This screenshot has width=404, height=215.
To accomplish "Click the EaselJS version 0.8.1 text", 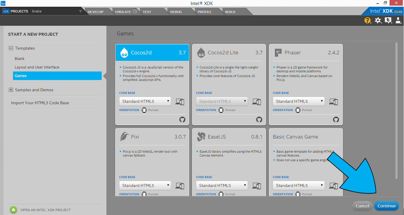I will point(257,137).
